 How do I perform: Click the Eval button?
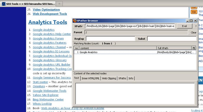click(184, 26)
